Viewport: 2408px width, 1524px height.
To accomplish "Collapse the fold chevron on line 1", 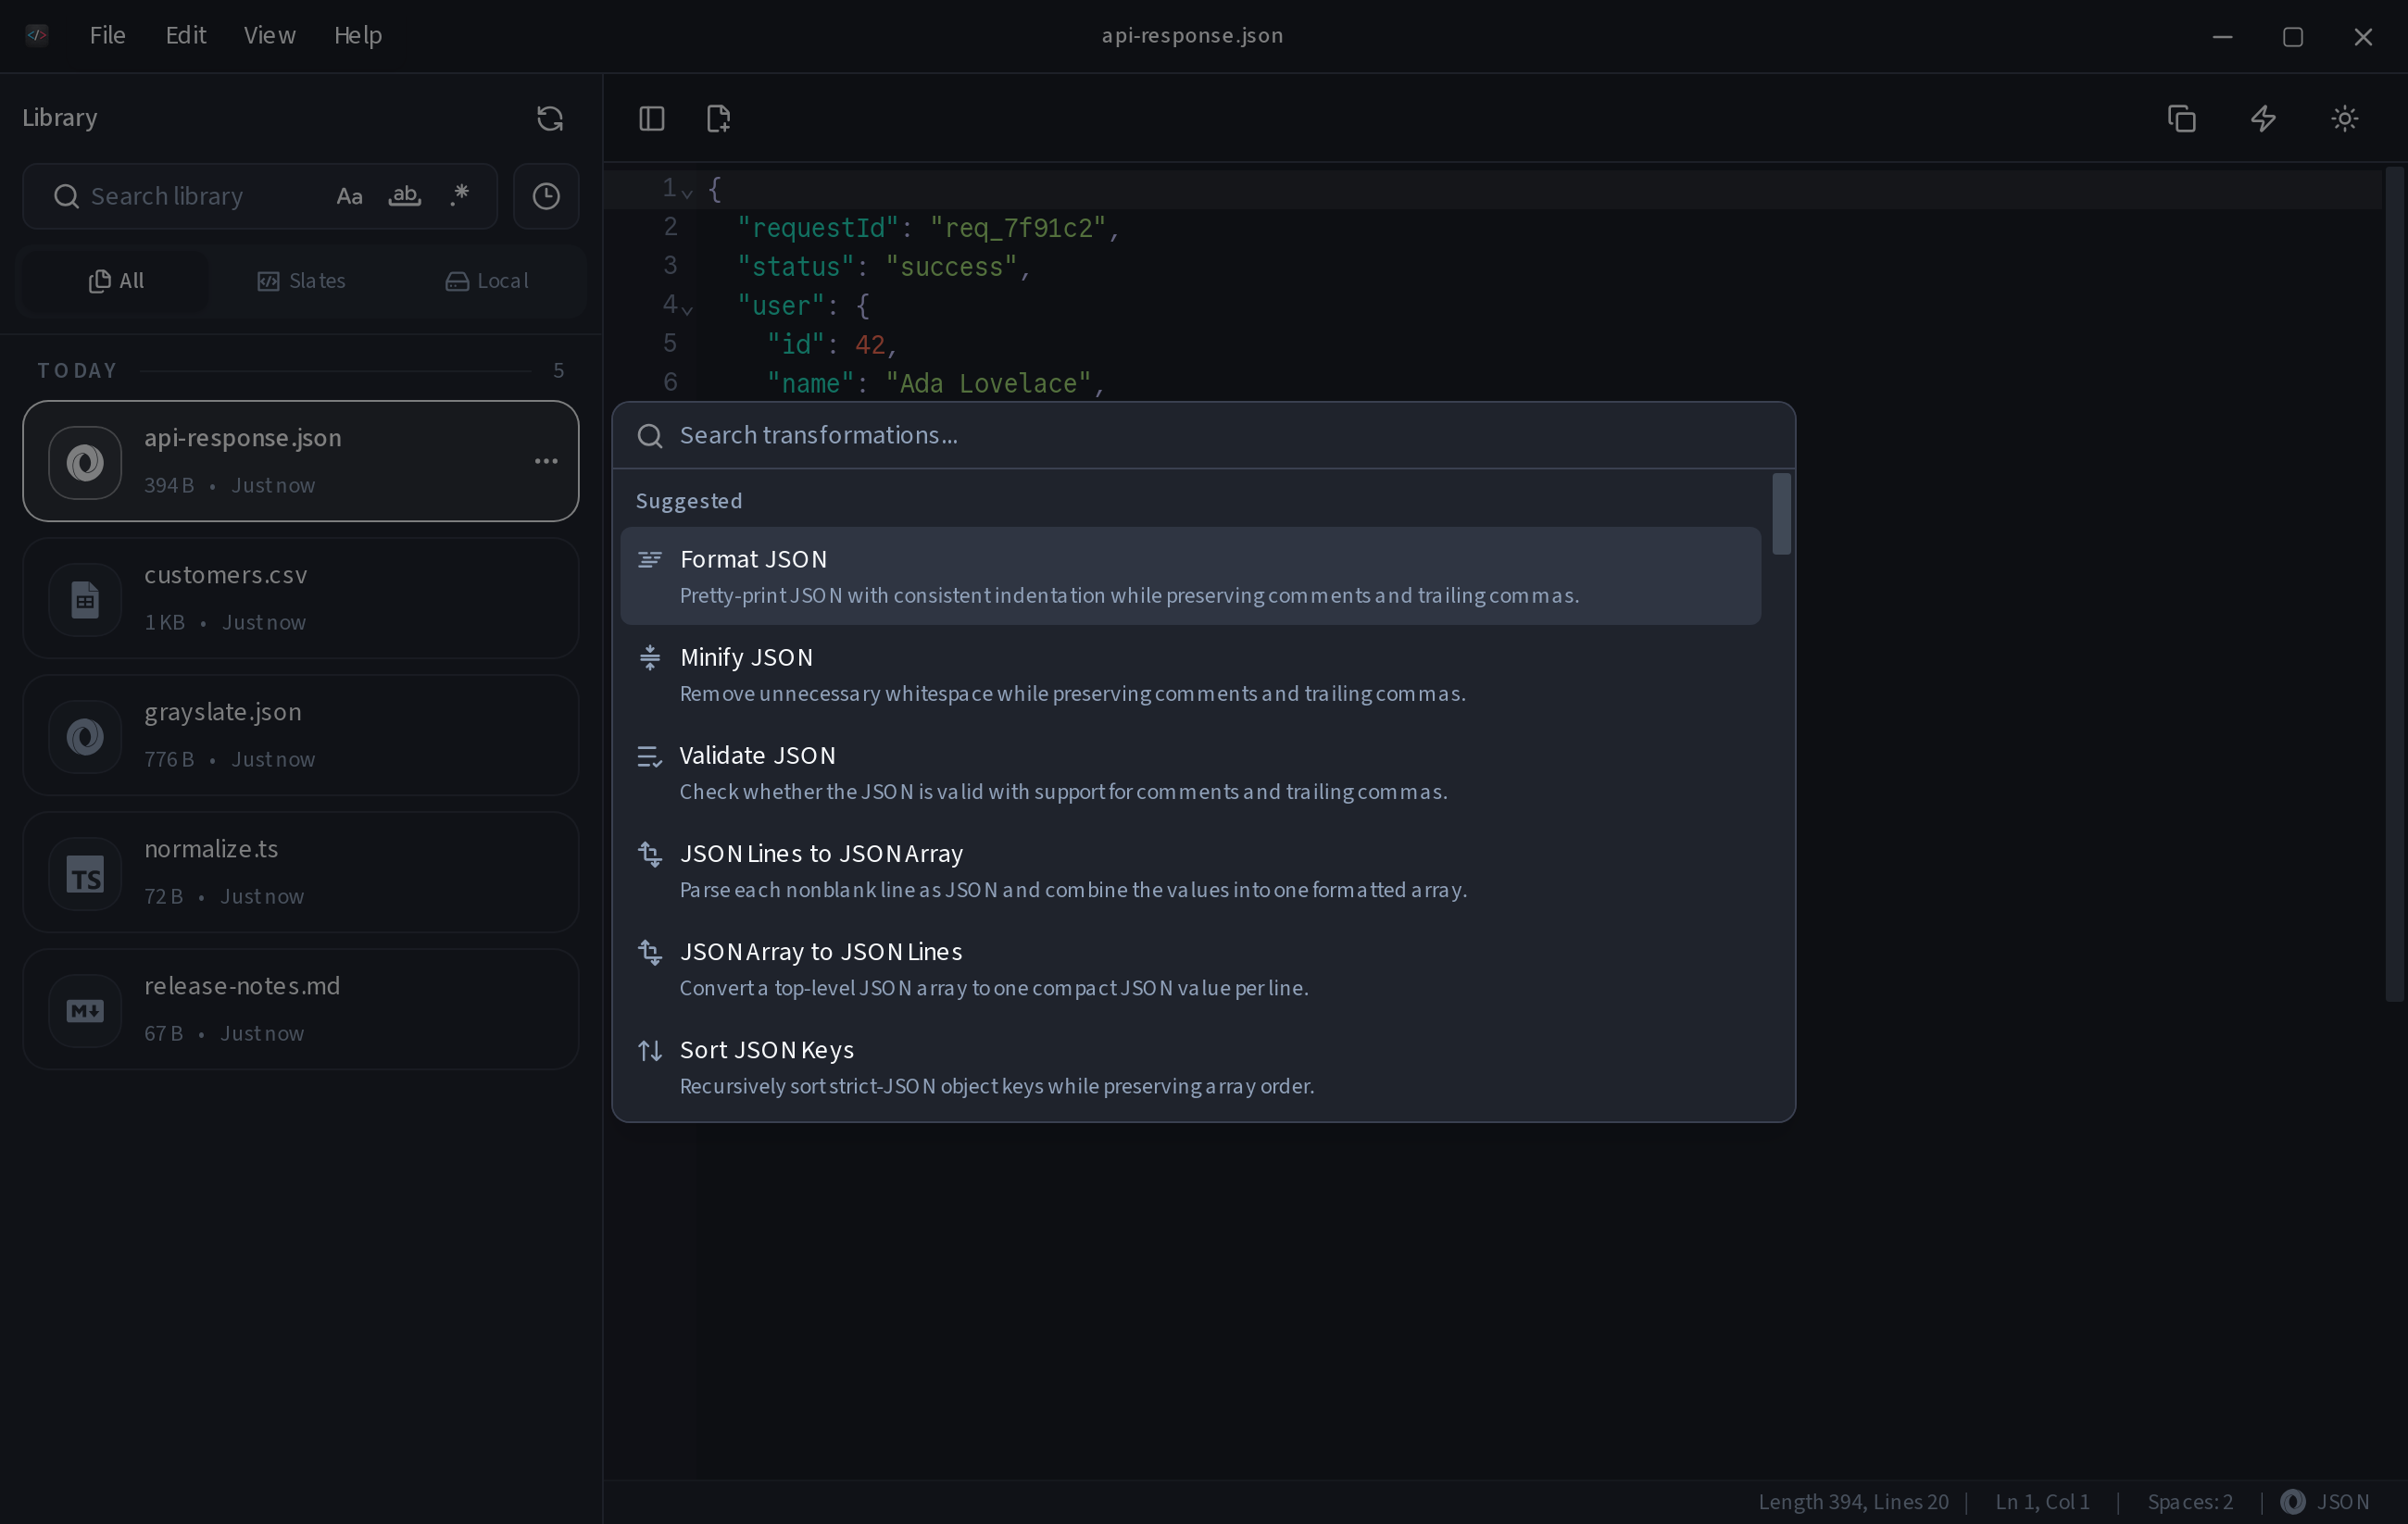I will coord(687,191).
